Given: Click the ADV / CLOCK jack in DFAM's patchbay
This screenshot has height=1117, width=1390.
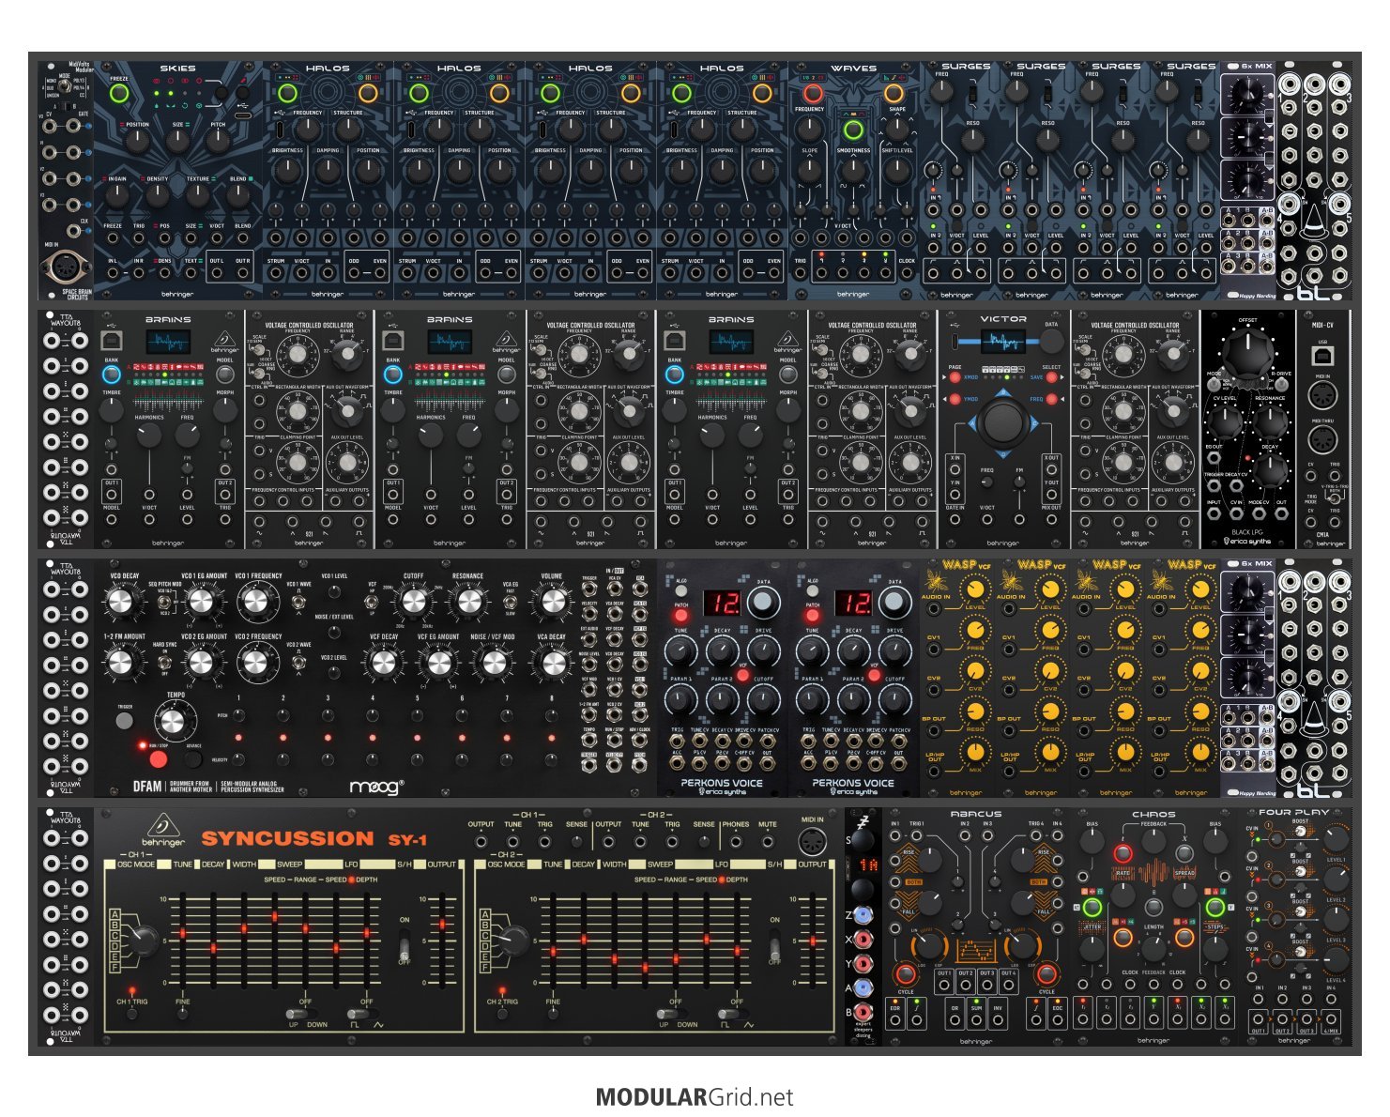Looking at the screenshot, I should 639,742.
